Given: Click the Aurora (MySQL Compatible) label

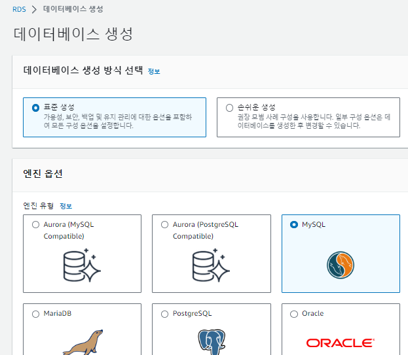Looking at the screenshot, I should pyautogui.click(x=69, y=230).
